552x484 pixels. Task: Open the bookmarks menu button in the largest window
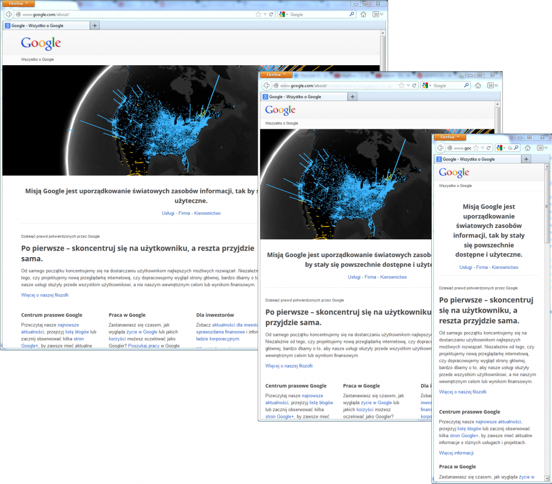coord(378,15)
